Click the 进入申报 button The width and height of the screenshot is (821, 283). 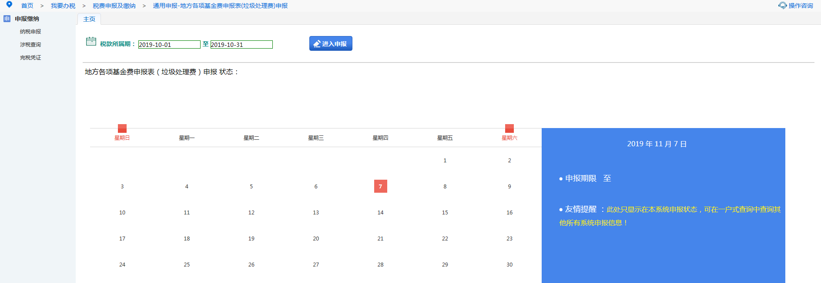[331, 43]
